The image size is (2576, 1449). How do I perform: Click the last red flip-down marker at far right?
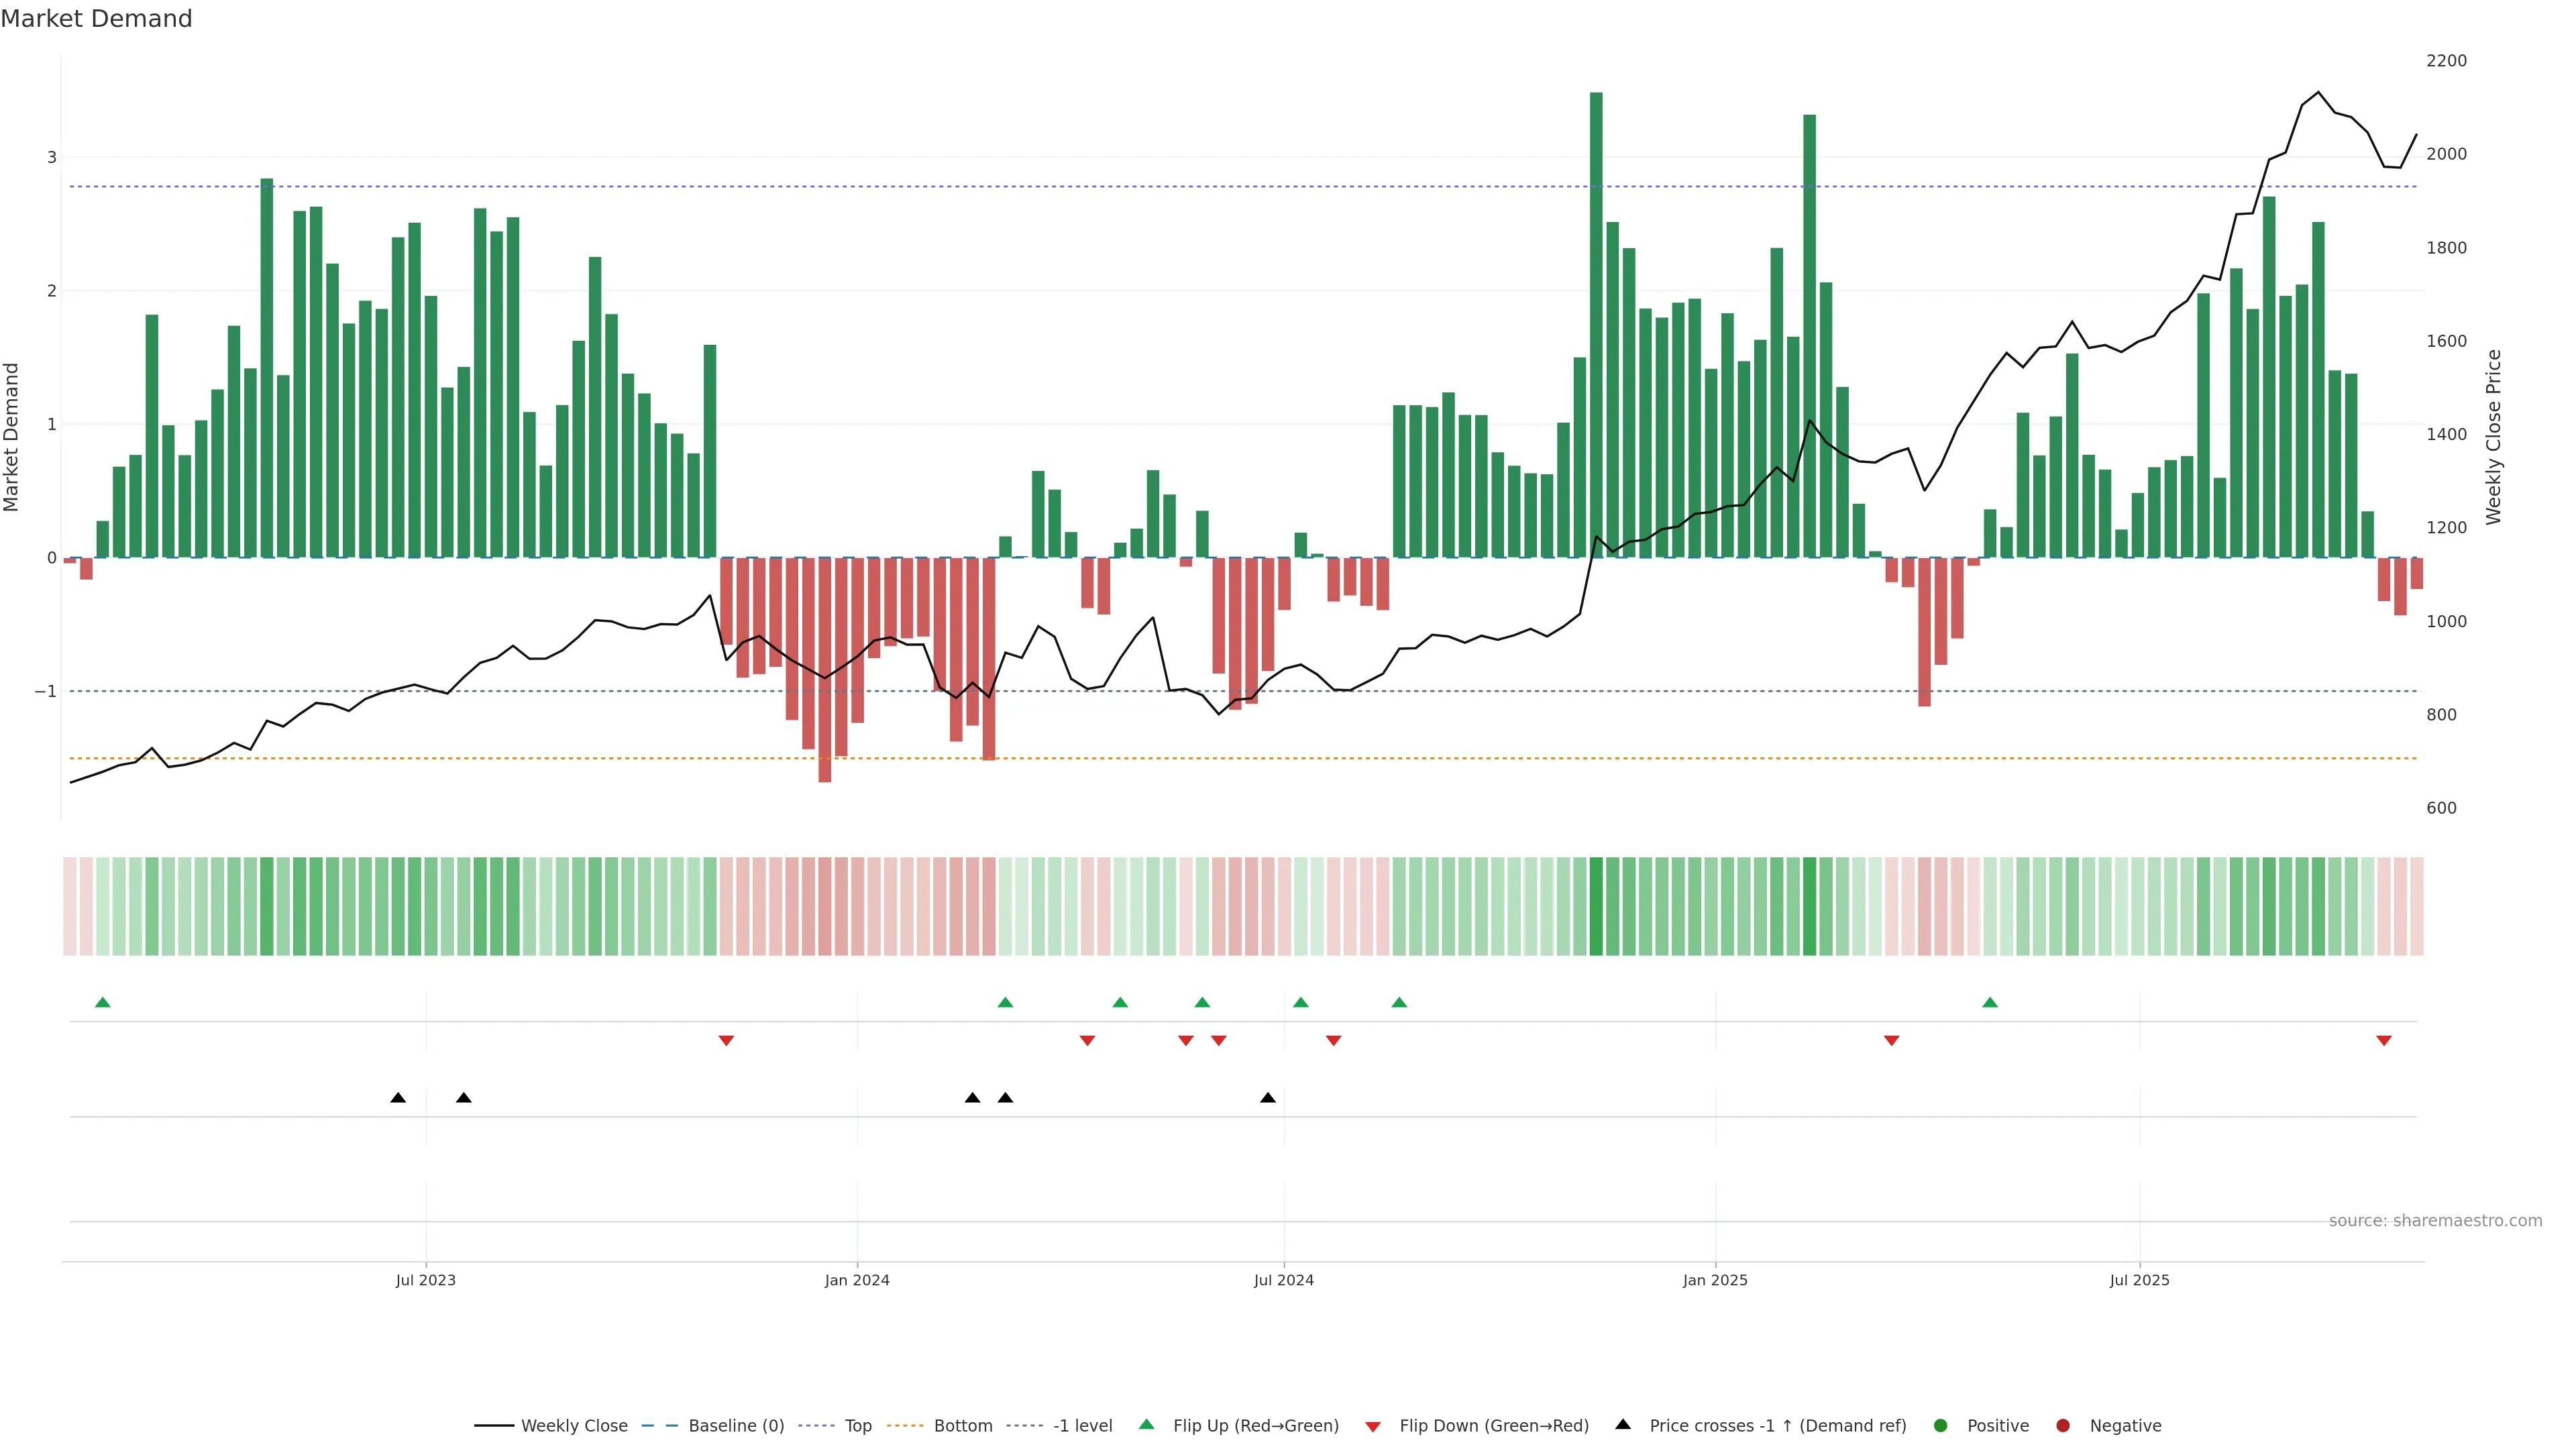tap(2383, 1040)
